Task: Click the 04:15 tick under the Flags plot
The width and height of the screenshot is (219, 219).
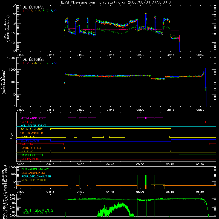Action: [50, 165]
